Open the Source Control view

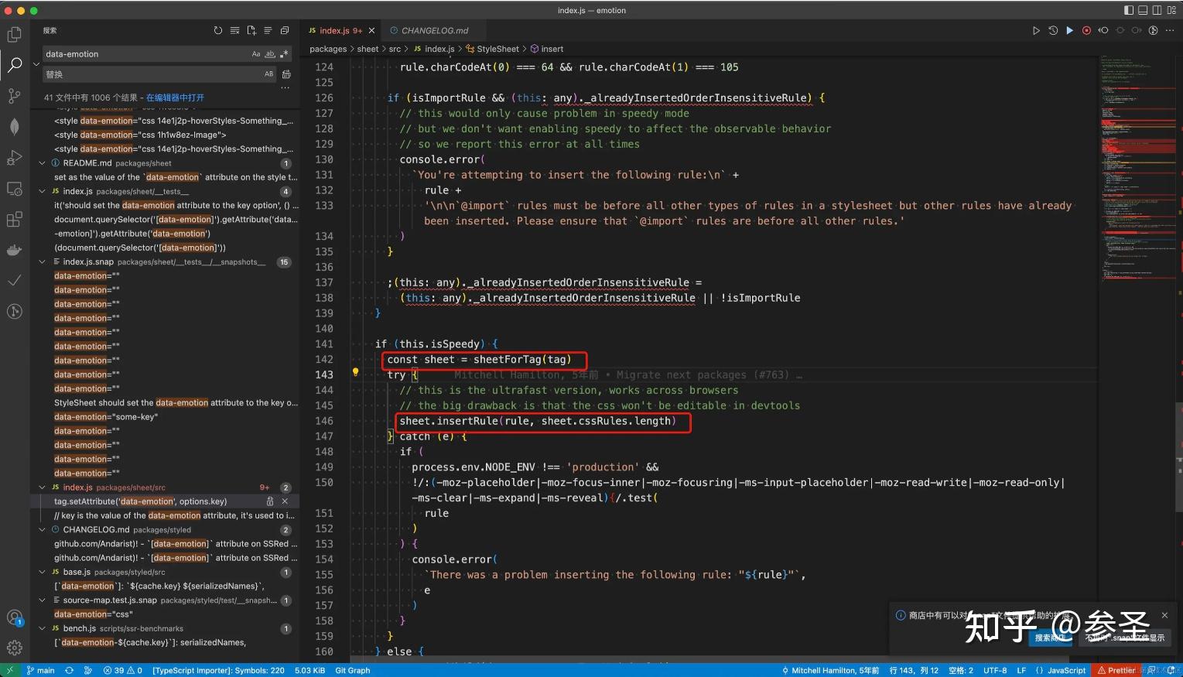pos(14,96)
